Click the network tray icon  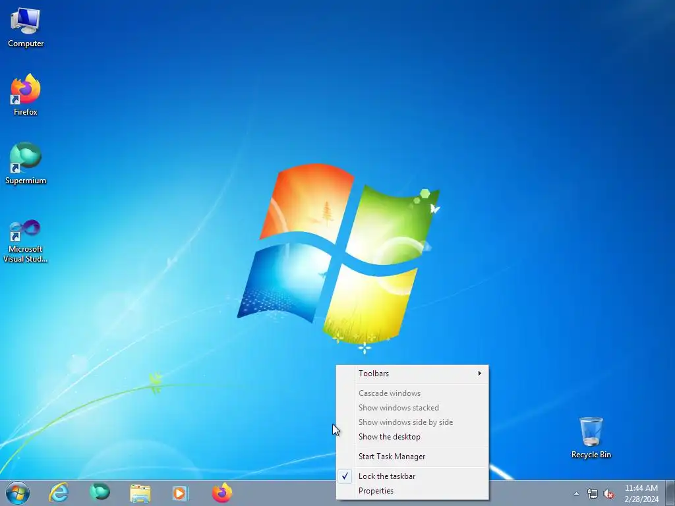[593, 493]
